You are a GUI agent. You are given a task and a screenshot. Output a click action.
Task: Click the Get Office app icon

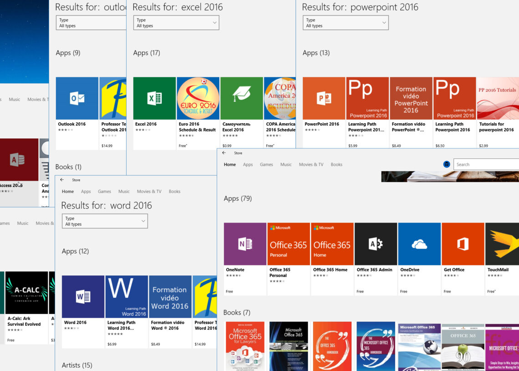pyautogui.click(x=463, y=244)
